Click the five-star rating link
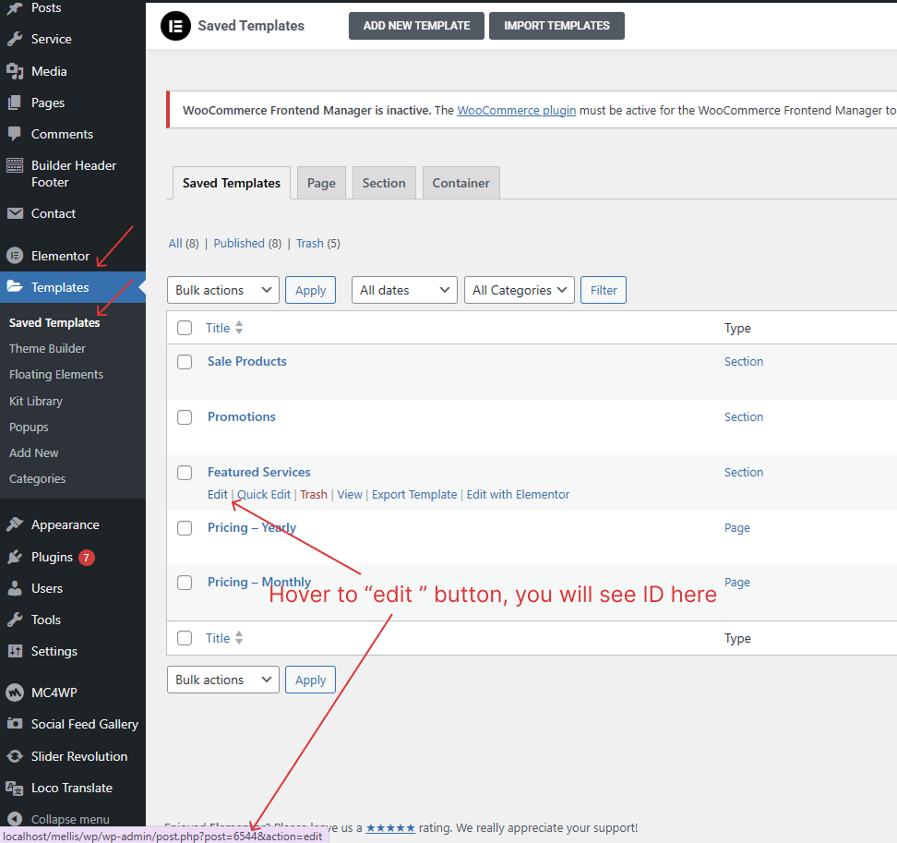The width and height of the screenshot is (897, 843). tap(390, 827)
